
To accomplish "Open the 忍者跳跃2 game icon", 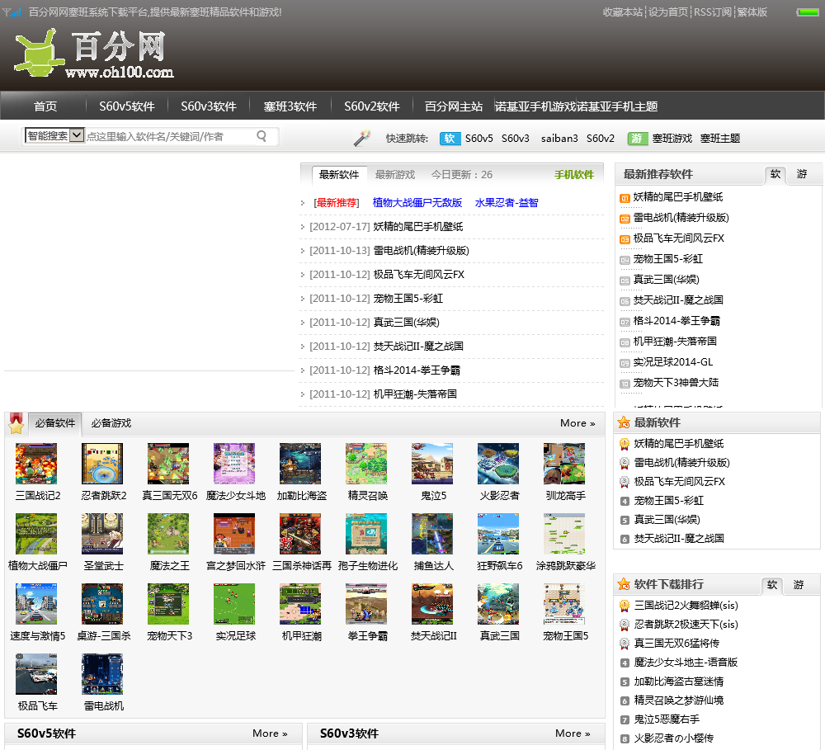I will (x=102, y=464).
